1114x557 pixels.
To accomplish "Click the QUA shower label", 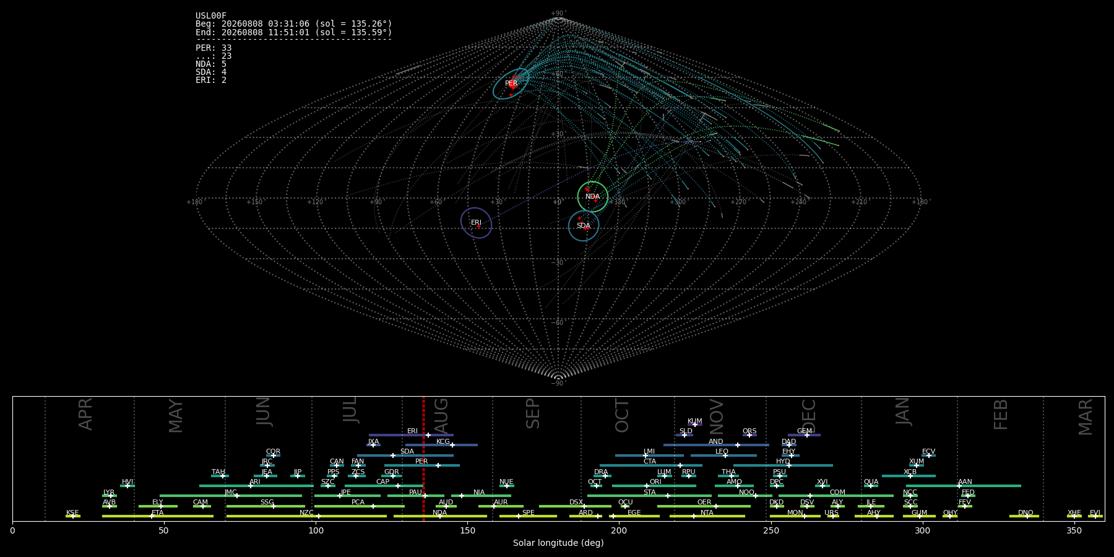I will click(x=871, y=482).
